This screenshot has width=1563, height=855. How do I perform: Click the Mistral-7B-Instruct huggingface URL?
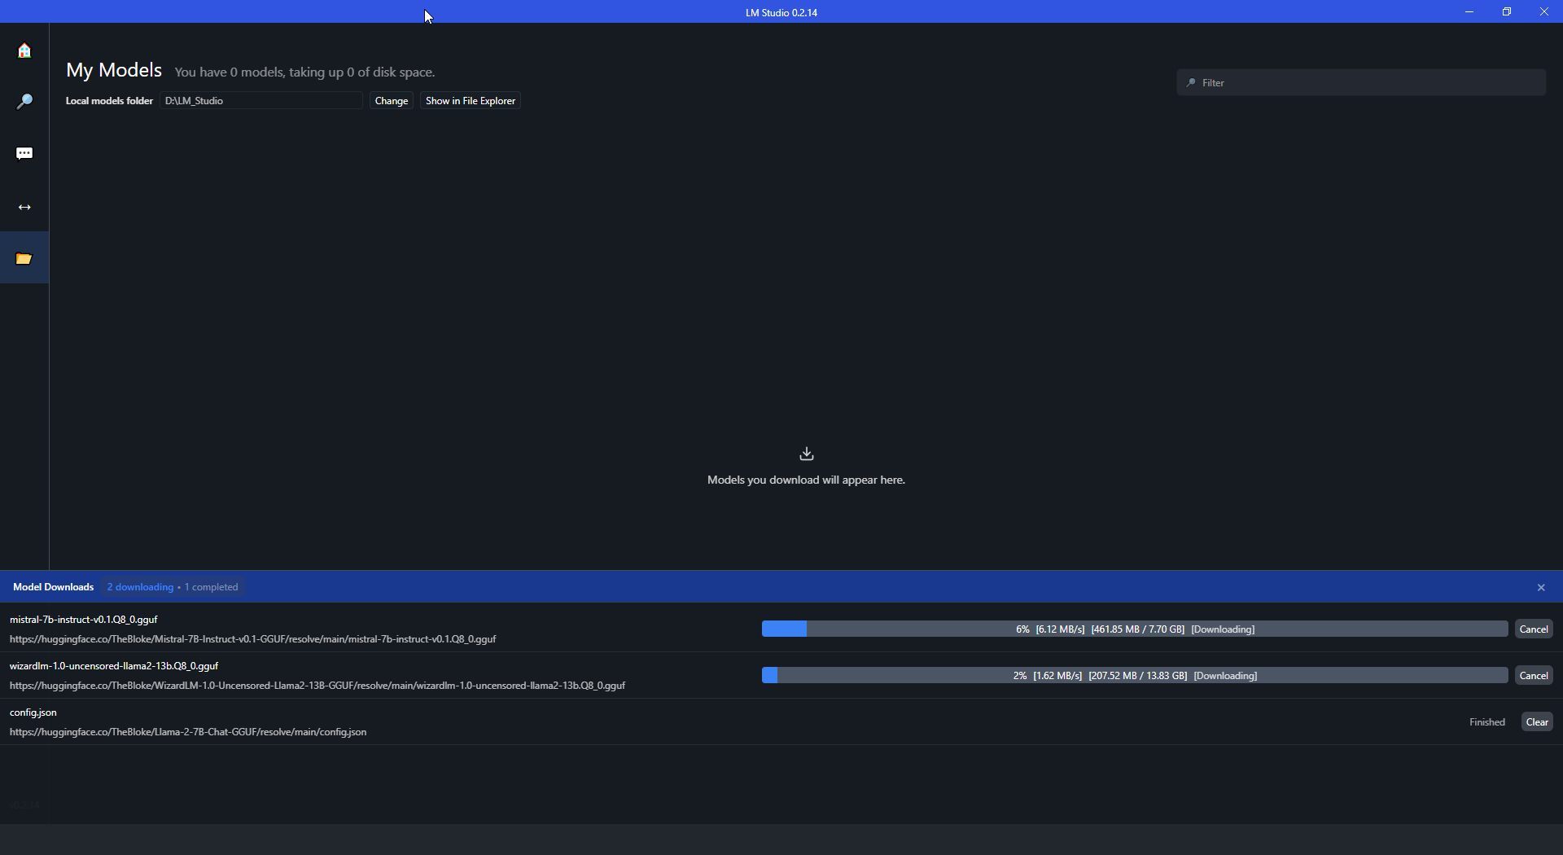(x=252, y=639)
